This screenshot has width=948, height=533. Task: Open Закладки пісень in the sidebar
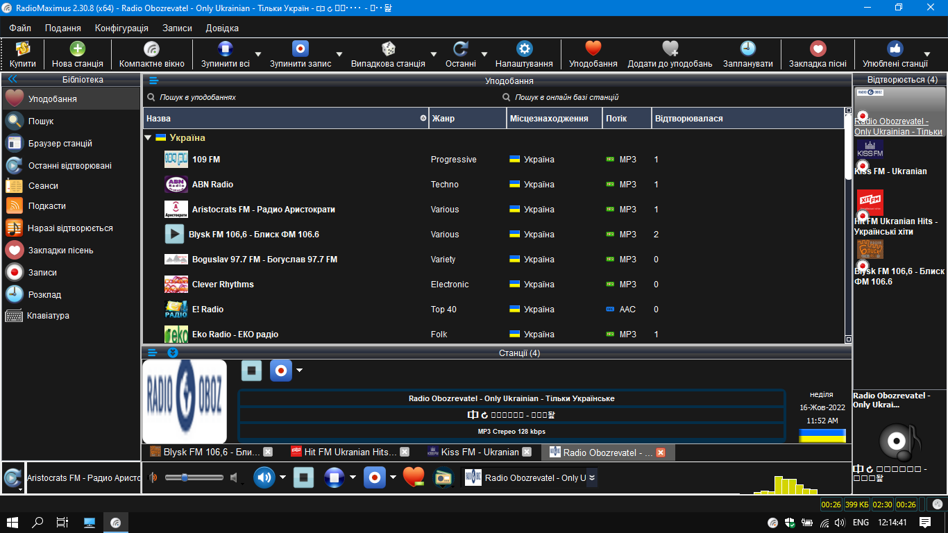click(x=71, y=250)
